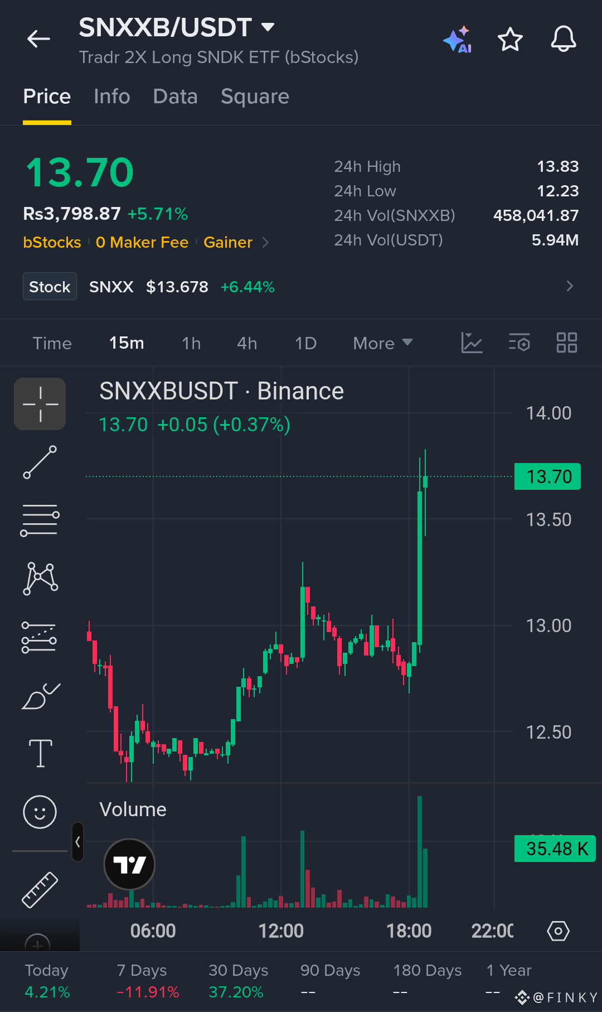Switch to the Price tab
This screenshot has width=602, height=1012.
(x=47, y=97)
